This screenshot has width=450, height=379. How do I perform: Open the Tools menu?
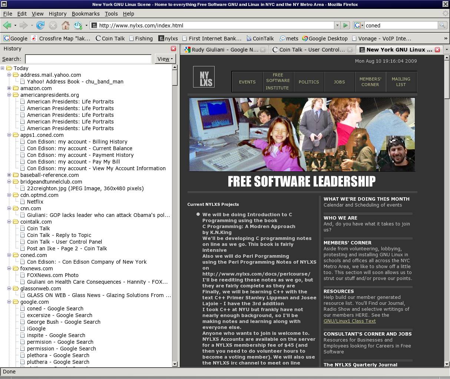point(111,14)
